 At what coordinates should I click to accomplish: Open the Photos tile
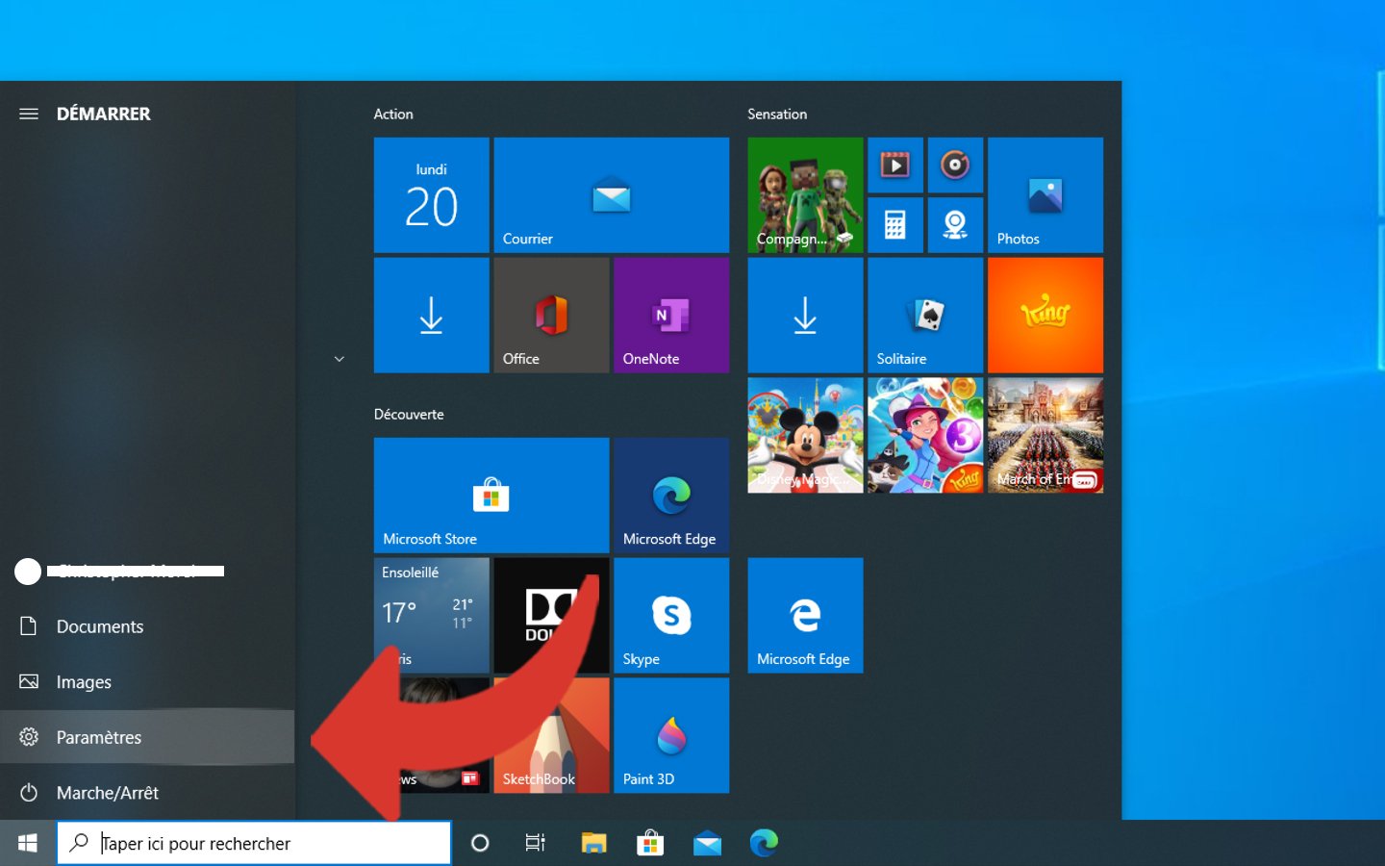pos(1045,195)
